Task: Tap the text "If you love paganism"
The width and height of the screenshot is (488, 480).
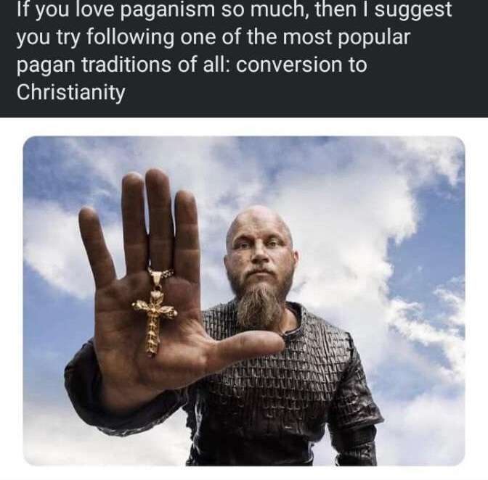Action: click(x=115, y=9)
